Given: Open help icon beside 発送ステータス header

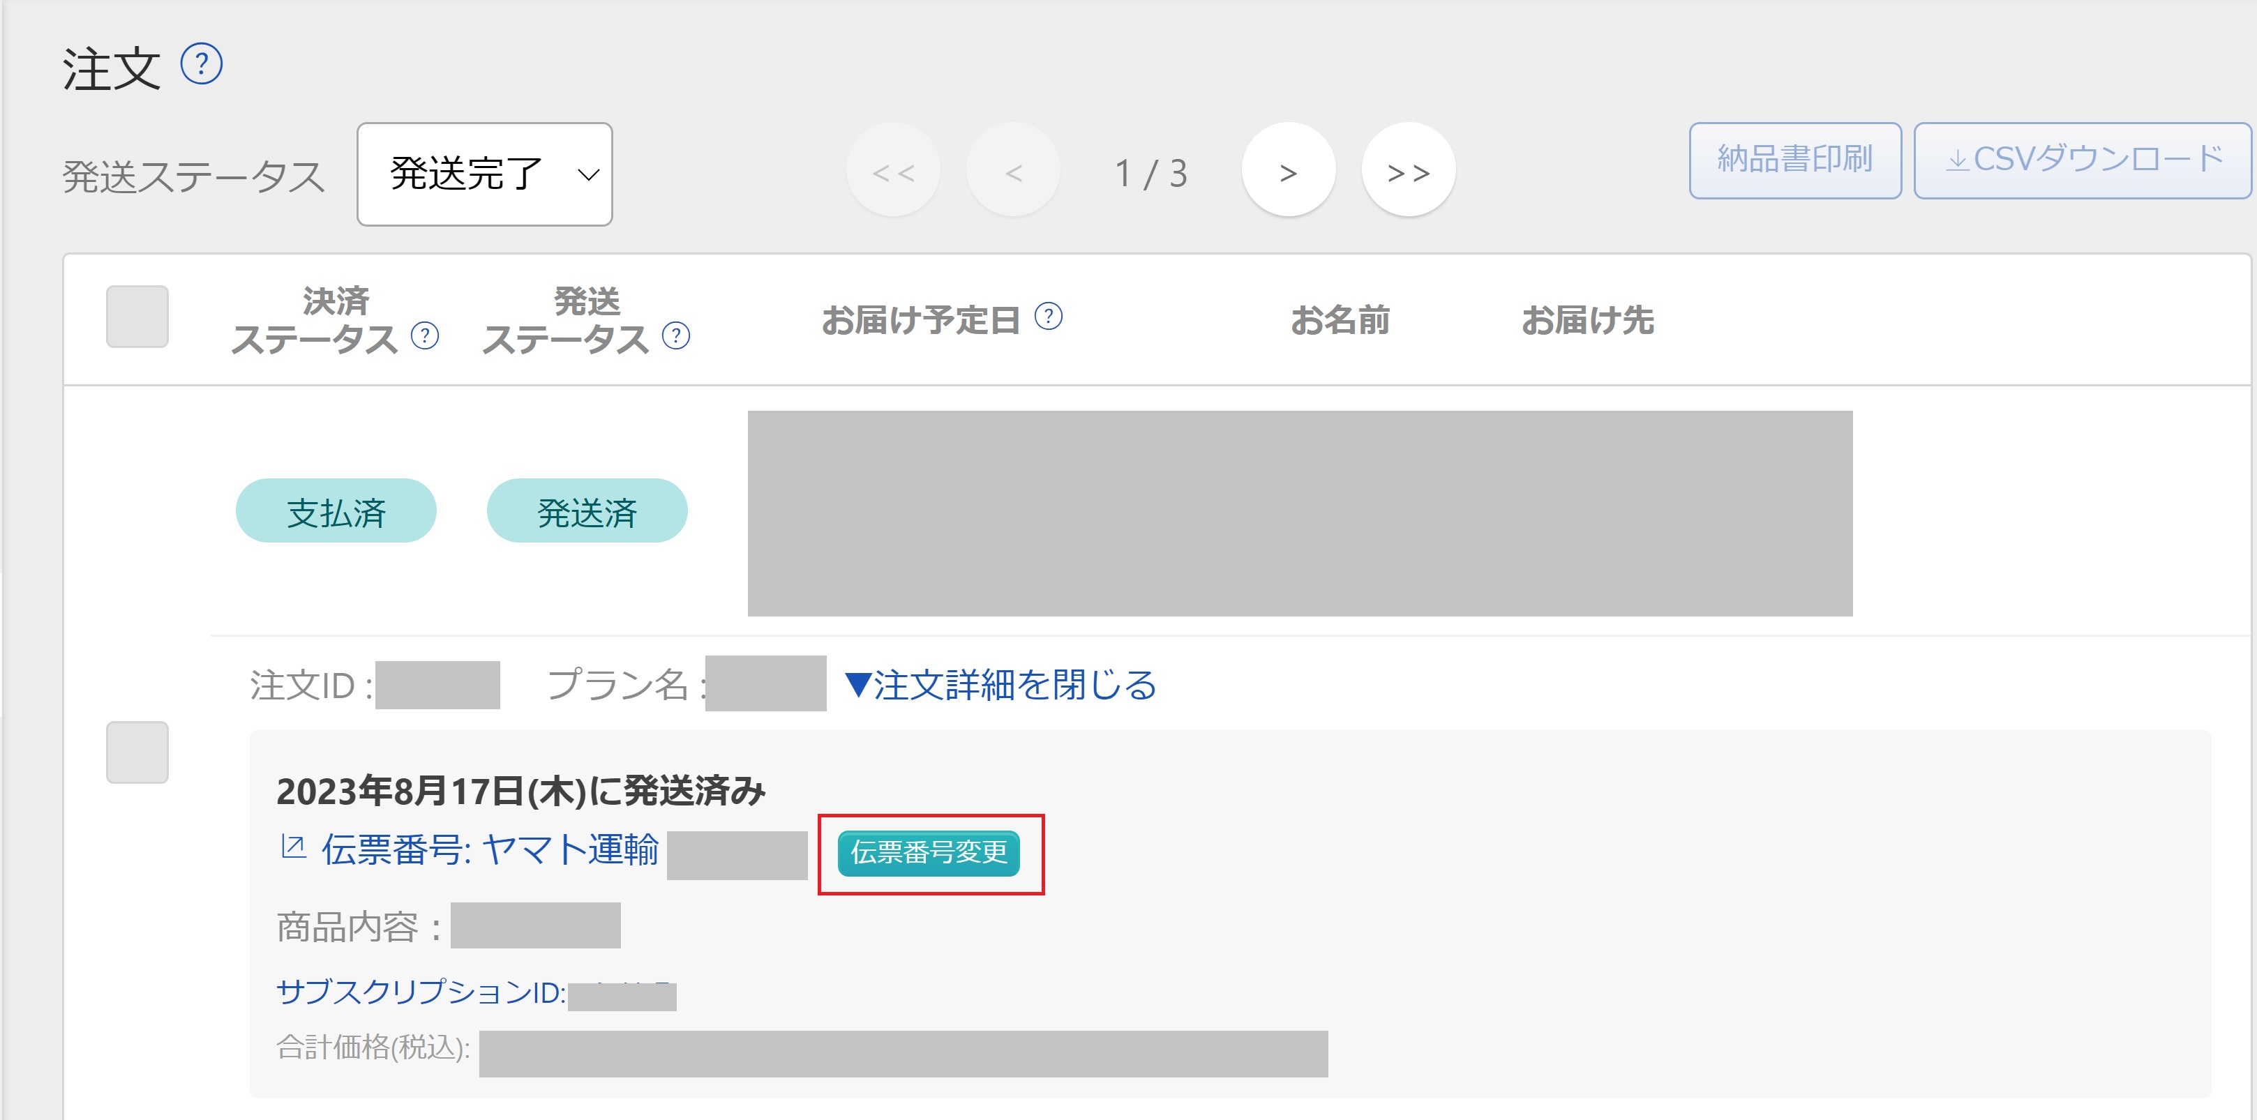Looking at the screenshot, I should coord(675,336).
